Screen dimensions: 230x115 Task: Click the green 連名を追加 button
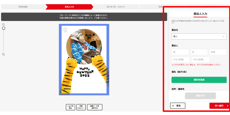point(199,80)
